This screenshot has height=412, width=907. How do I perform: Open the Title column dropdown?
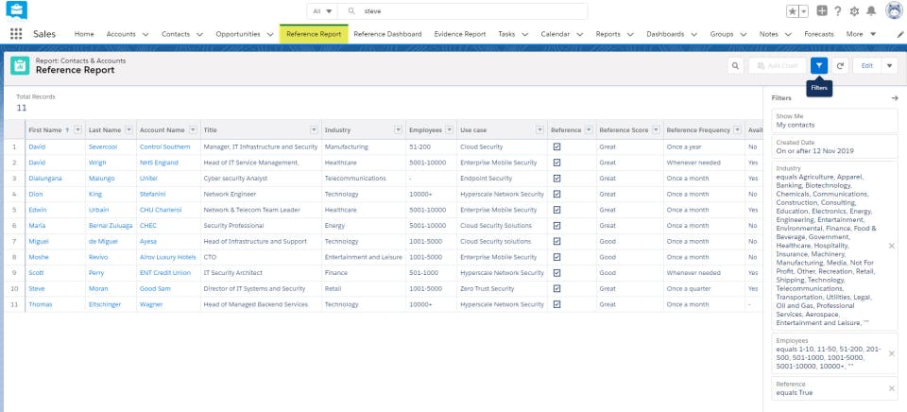pos(314,130)
